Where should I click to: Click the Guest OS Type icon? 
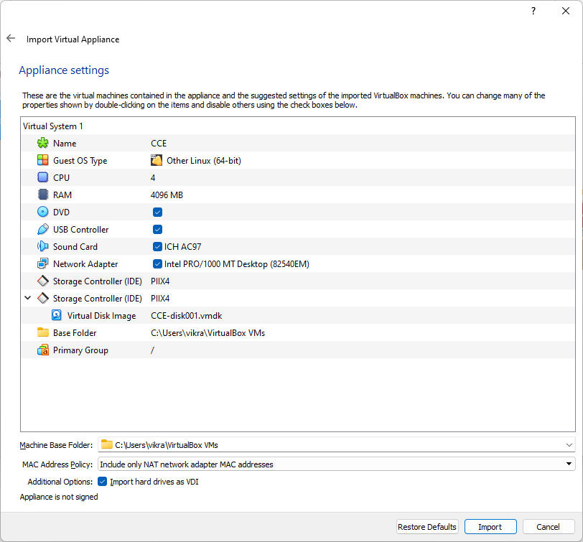[42, 160]
